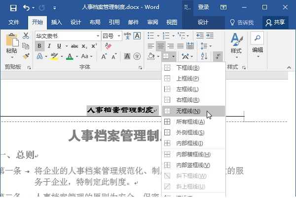The height and width of the screenshot is (204, 296).
Task: Apply the yellow text highlight color
Action: pos(54,56)
